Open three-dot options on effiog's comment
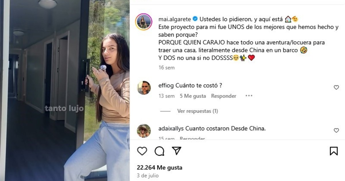The height and width of the screenshot is (181, 345). pos(249,96)
